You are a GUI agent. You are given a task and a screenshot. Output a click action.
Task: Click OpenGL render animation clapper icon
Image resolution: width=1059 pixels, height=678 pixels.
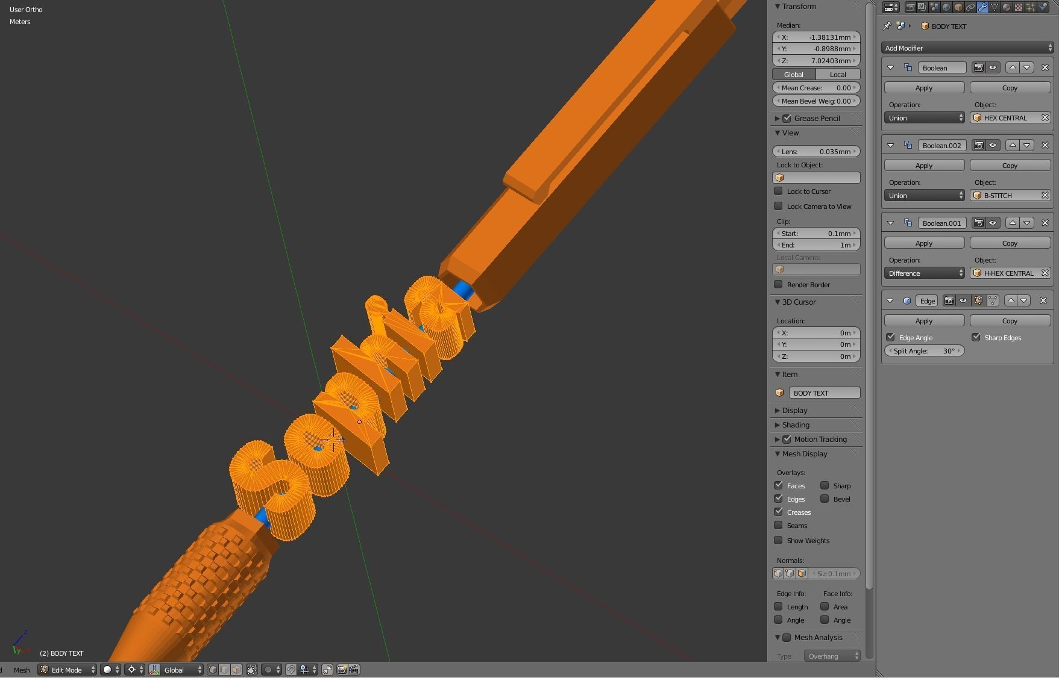pos(354,670)
